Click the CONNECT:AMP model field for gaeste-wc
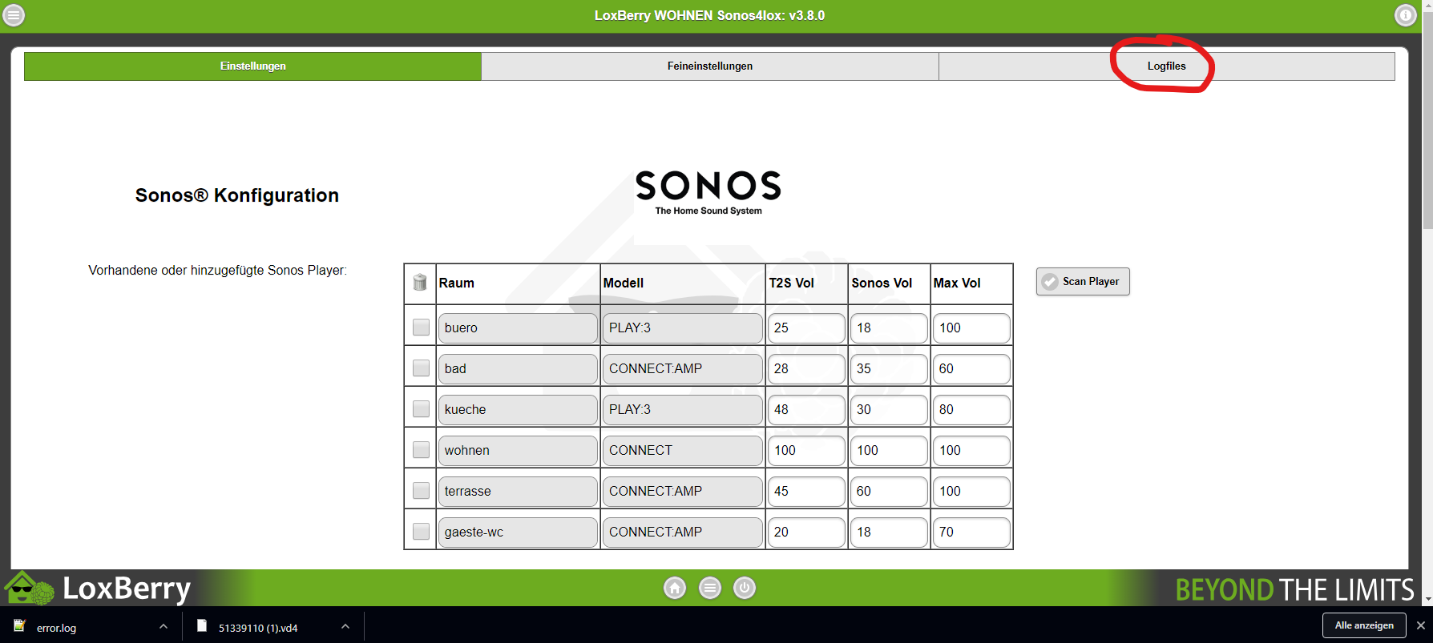This screenshot has width=1433, height=643. [683, 532]
